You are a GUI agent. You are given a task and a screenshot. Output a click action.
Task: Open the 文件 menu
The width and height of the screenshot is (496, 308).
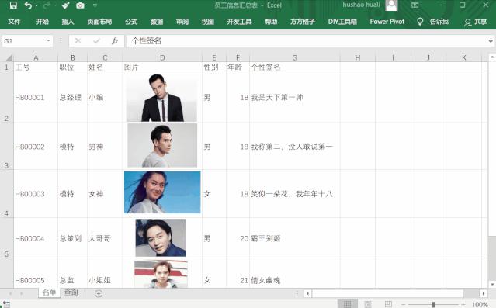tap(14, 22)
